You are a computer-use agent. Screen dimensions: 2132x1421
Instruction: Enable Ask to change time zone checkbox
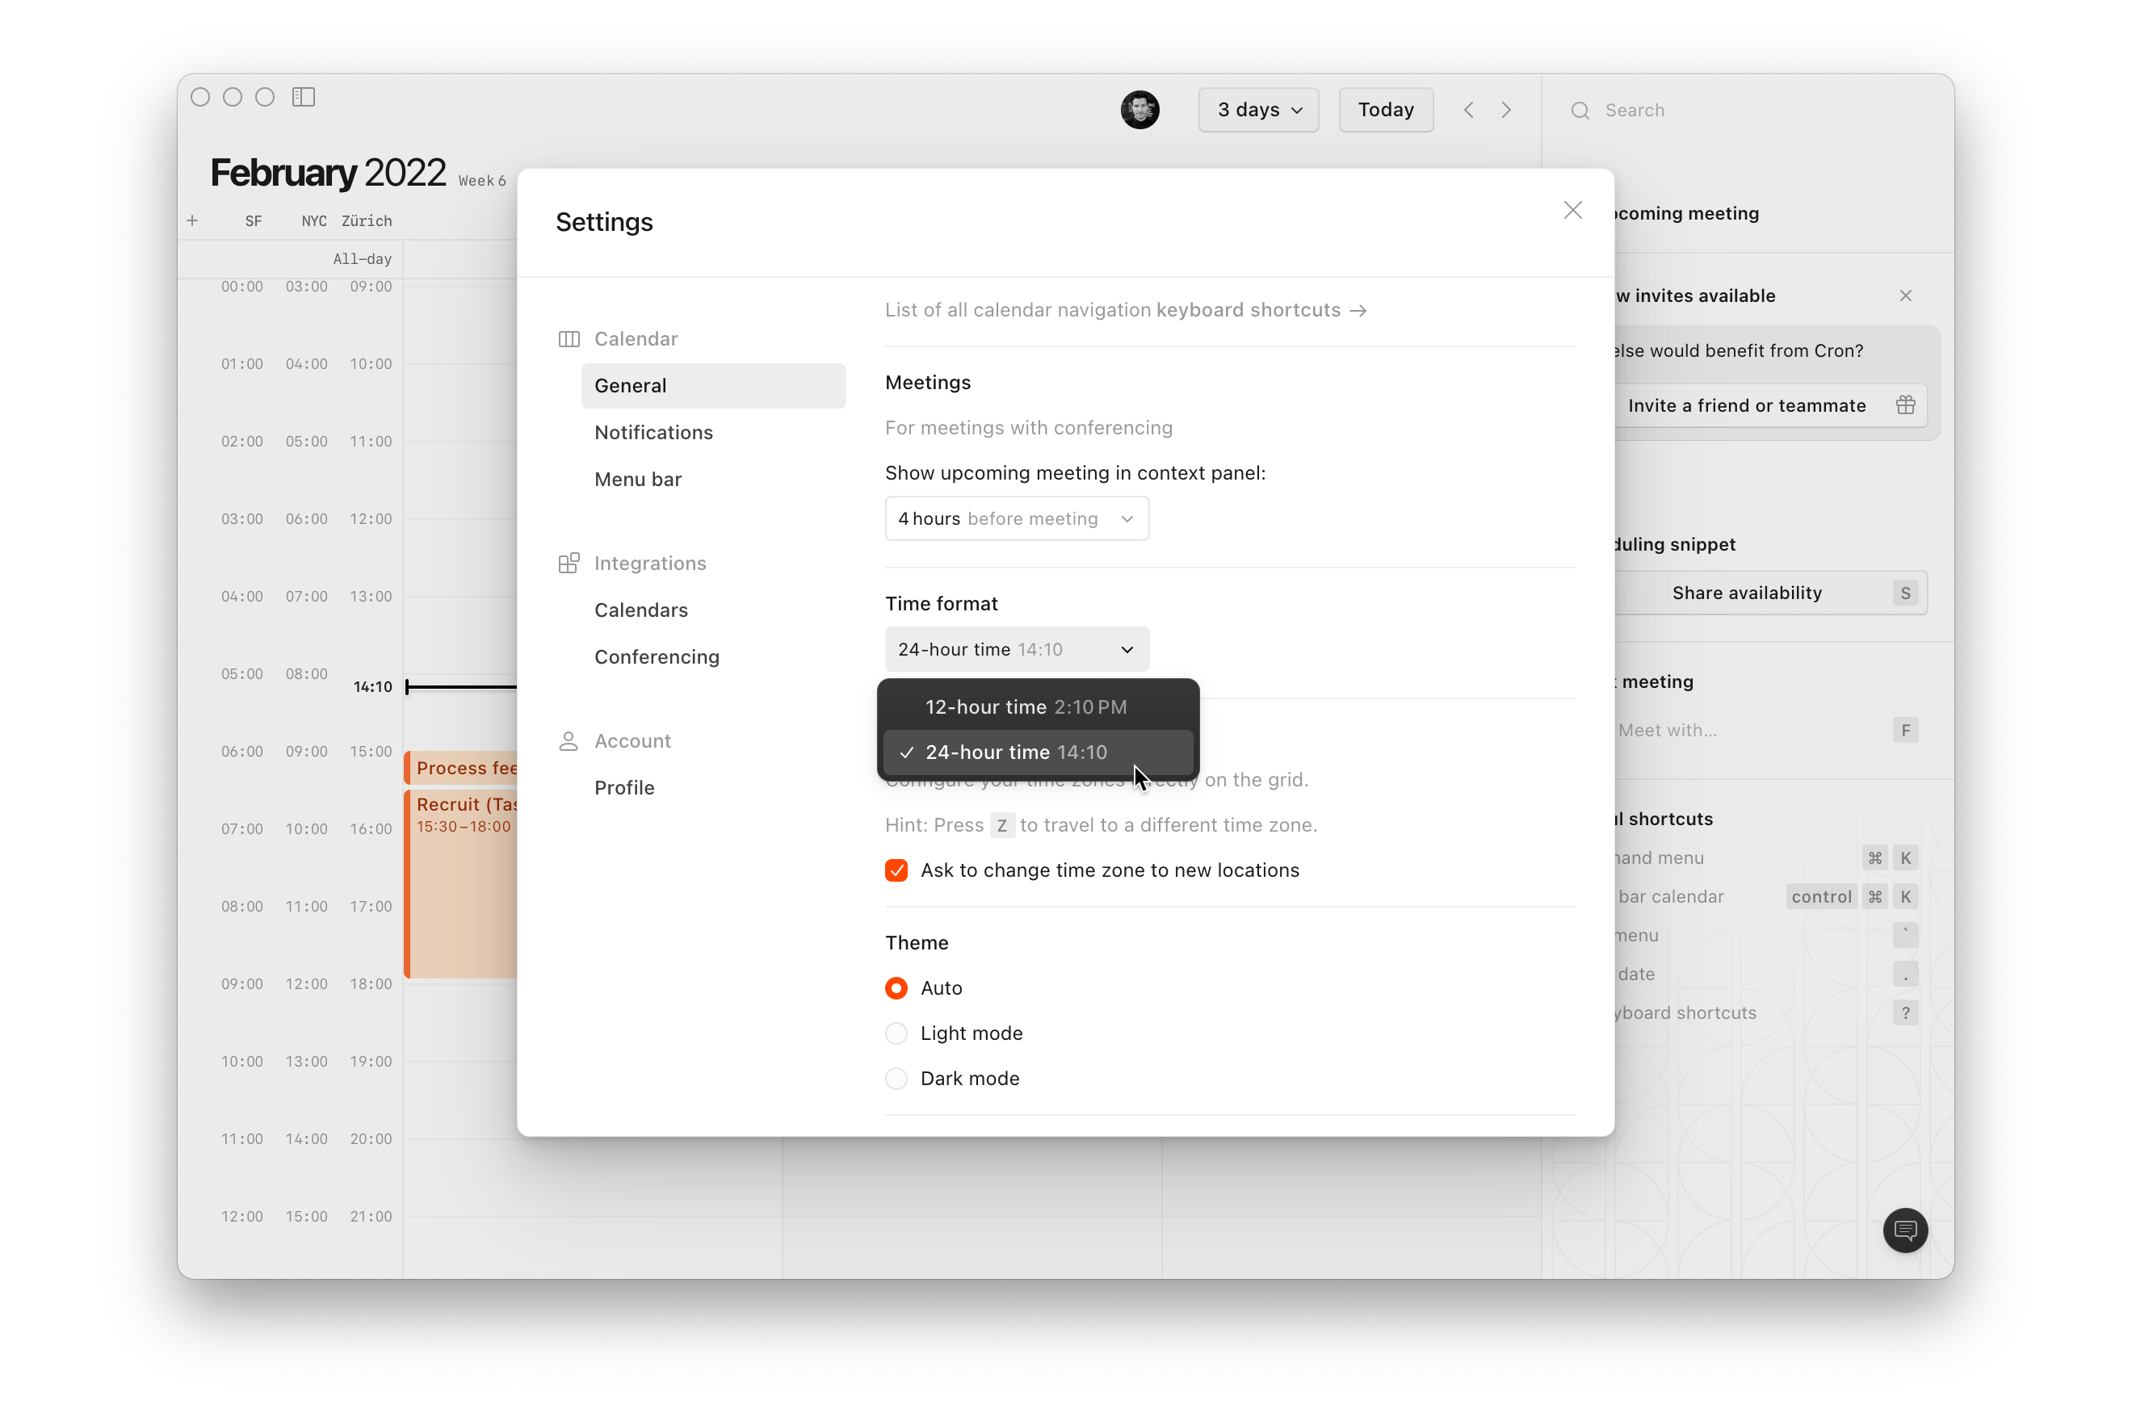pos(896,870)
